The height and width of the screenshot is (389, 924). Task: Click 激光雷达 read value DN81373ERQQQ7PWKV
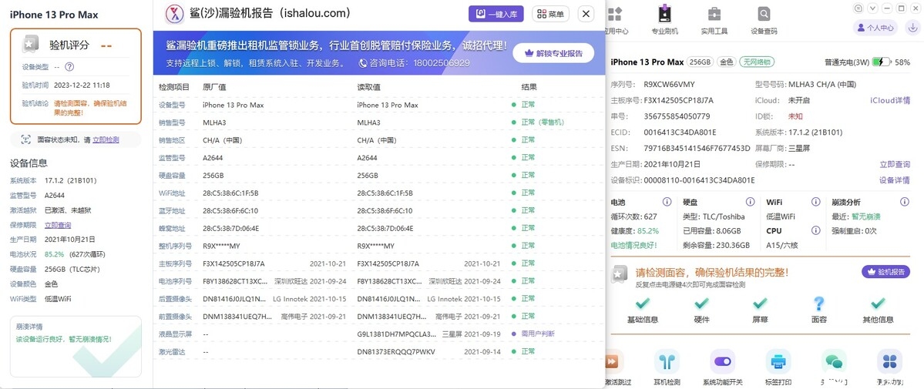tap(396, 351)
